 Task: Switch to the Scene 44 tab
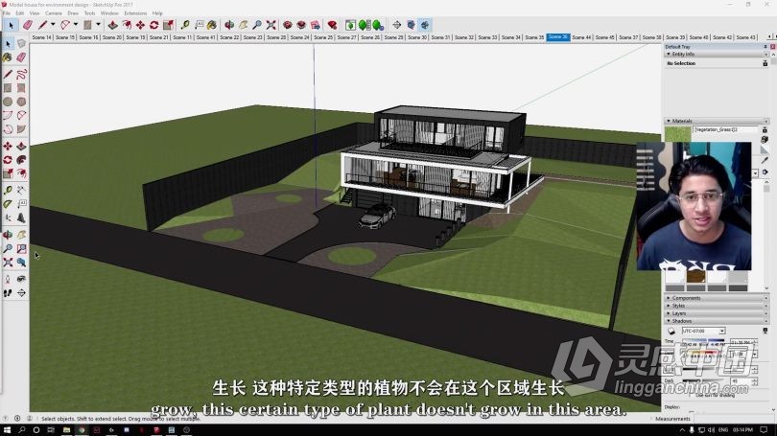[581, 37]
